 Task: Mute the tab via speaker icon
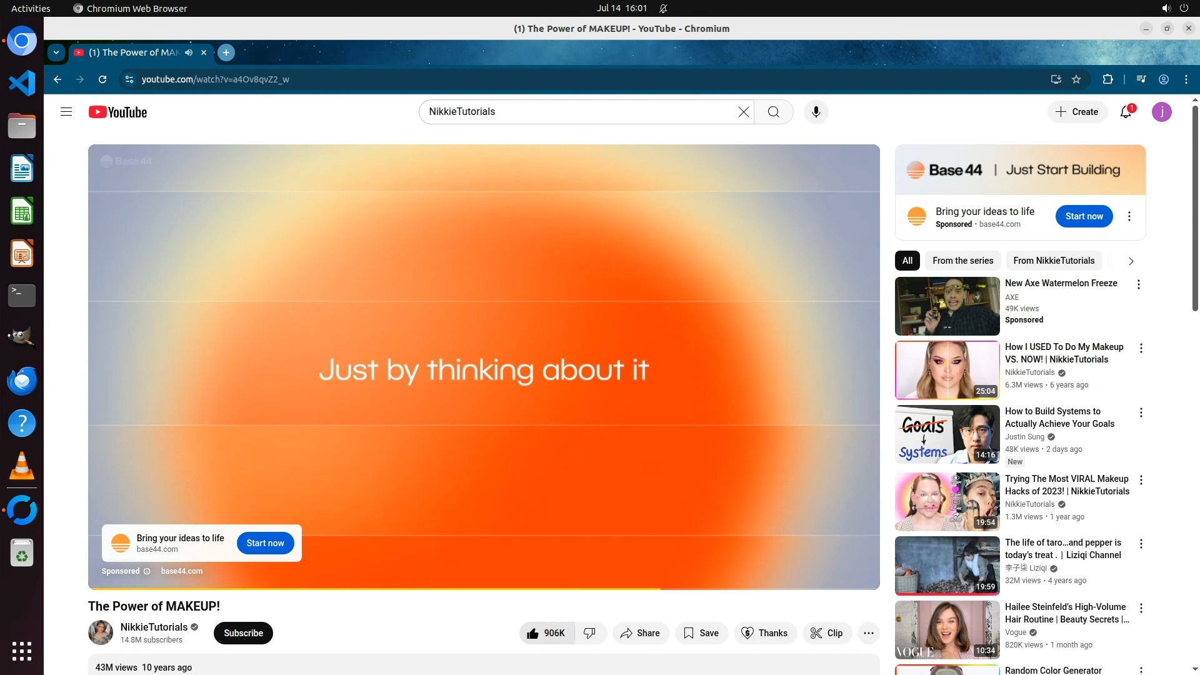(189, 52)
